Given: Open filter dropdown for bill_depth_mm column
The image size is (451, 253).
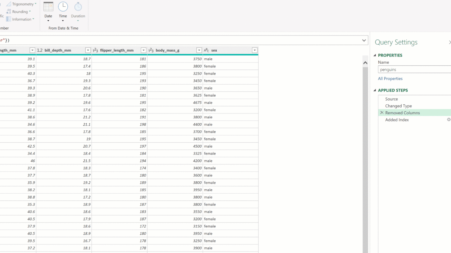Looking at the screenshot, I should 88,50.
